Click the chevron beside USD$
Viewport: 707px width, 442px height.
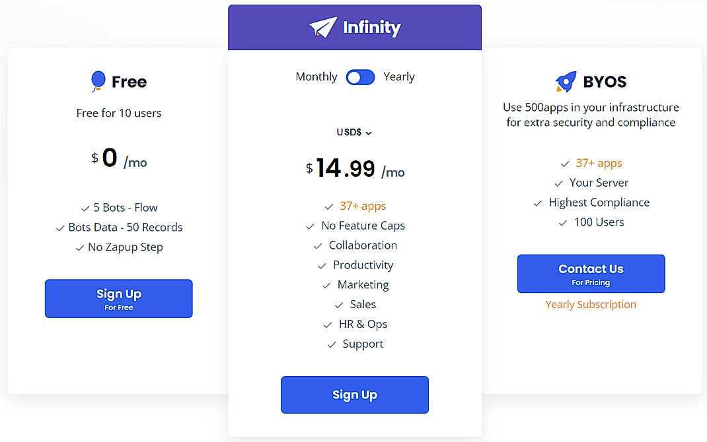(369, 133)
